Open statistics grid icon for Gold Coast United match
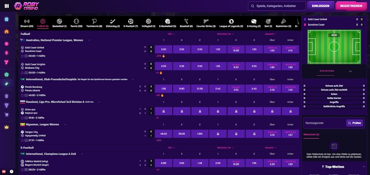Image resolution: width=370 pixels, height=175 pixels. pyautogui.click(x=26, y=56)
